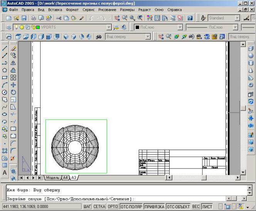Select the Rotate tool
This screenshot has height=211, width=256.
[x=13, y=92]
